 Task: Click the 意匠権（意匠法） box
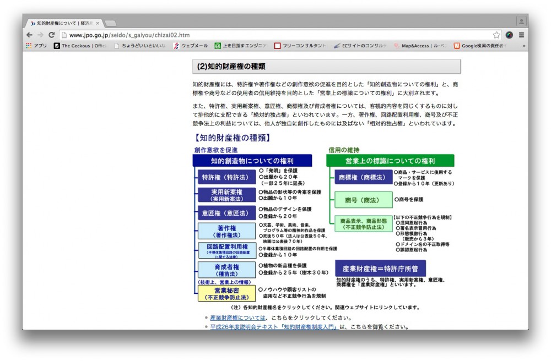(226, 213)
